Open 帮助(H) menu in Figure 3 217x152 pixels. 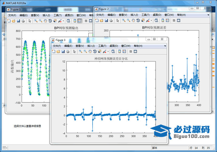click(138, 46)
